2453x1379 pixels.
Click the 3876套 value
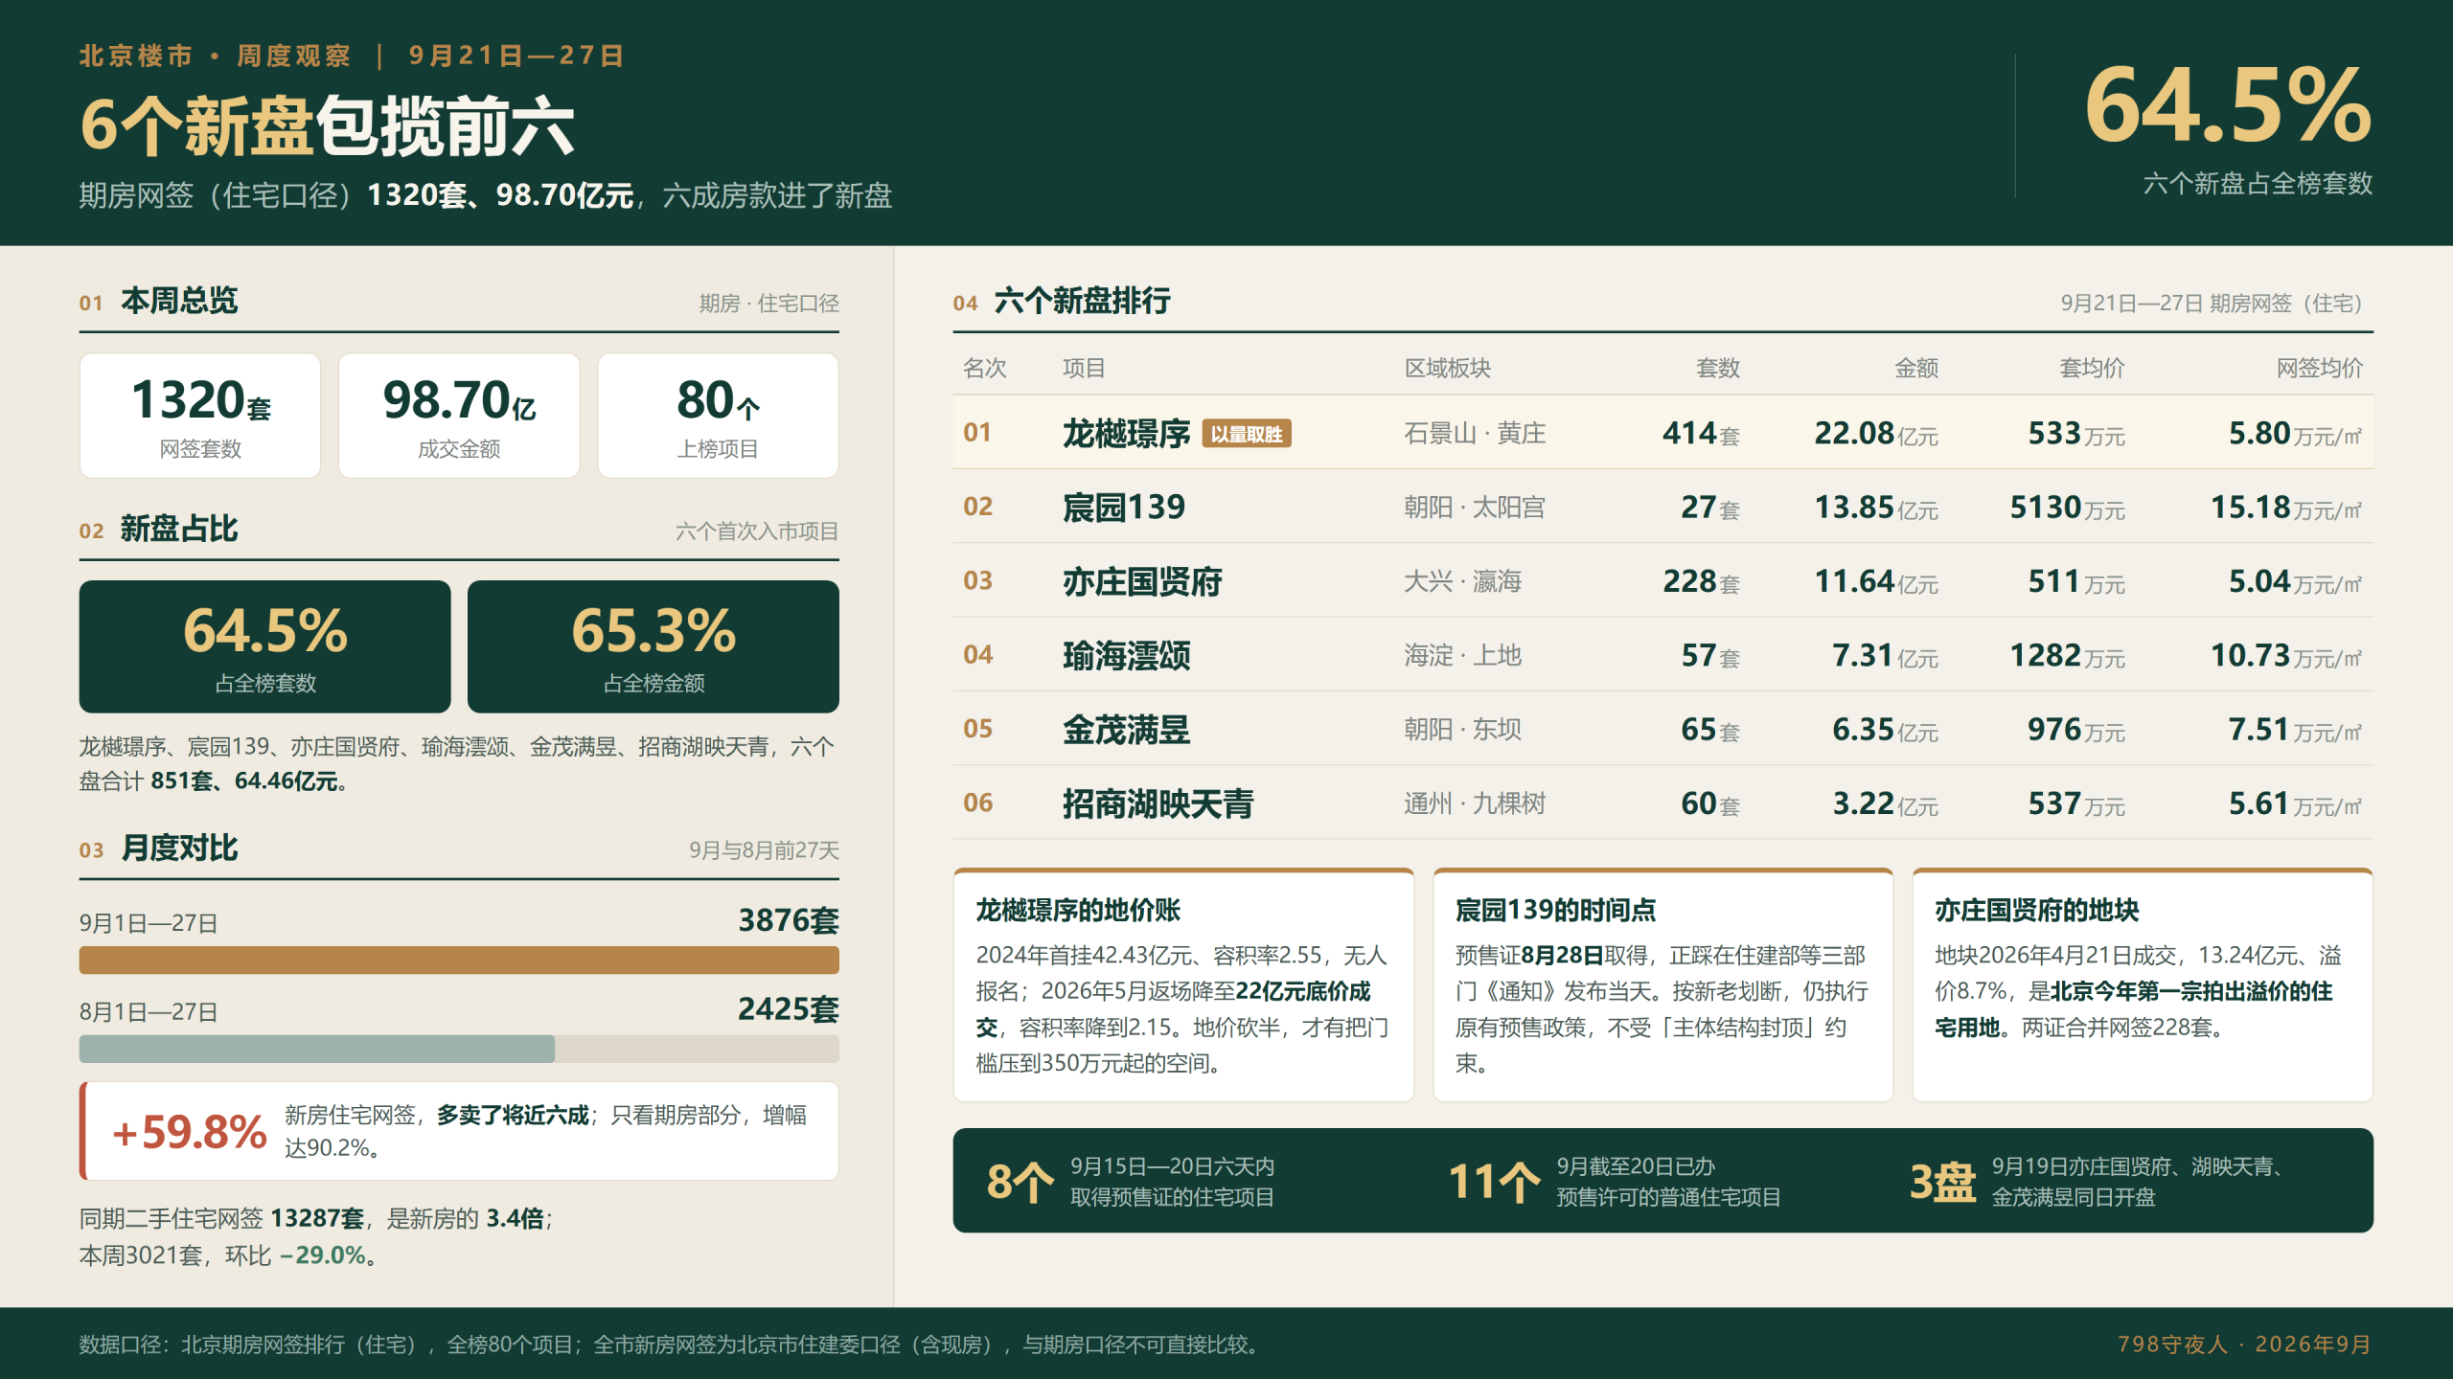point(788,920)
